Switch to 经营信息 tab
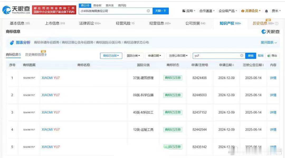285x158 pixels. (160, 23)
